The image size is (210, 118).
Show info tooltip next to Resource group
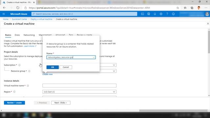pyautogui.click(x=29, y=71)
